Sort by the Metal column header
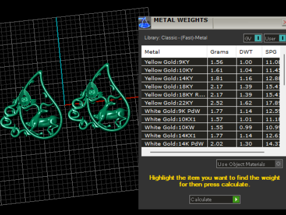Image resolution: width=286 pixels, height=215 pixels. (174, 52)
